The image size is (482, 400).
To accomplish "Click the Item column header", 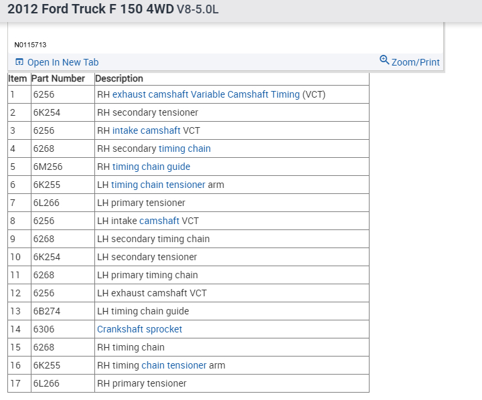I will [x=17, y=79].
